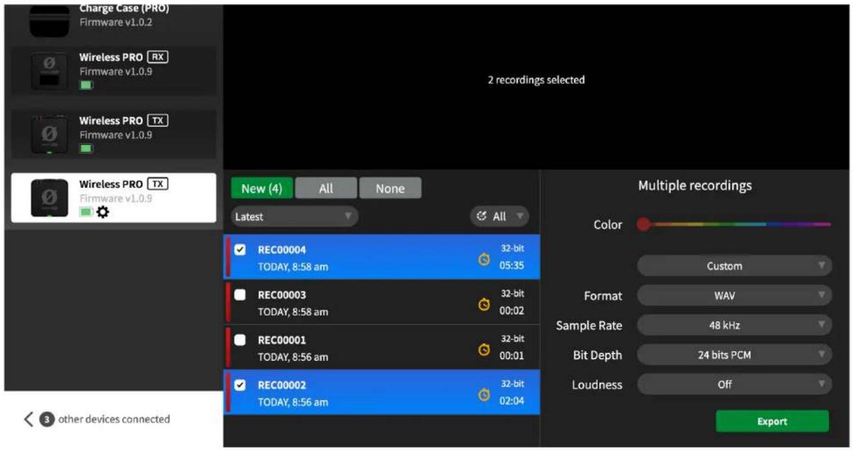The width and height of the screenshot is (853, 450).
Task: Click the back chevron beside other devices connected
Action: pyautogui.click(x=28, y=419)
